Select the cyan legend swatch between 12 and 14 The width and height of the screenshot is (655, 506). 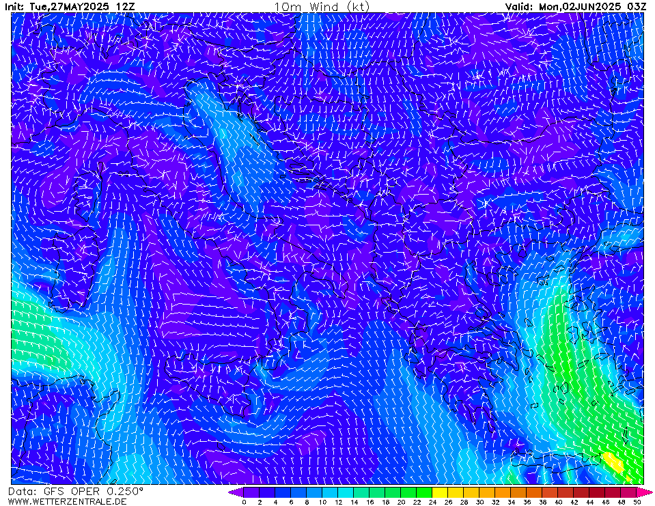tap(346, 492)
